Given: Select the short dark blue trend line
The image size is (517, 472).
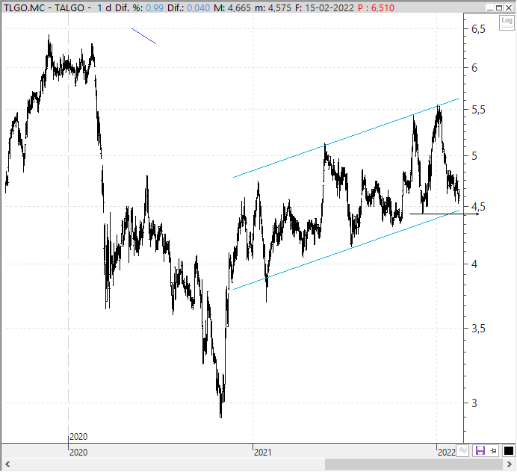Looking at the screenshot, I should (143, 36).
